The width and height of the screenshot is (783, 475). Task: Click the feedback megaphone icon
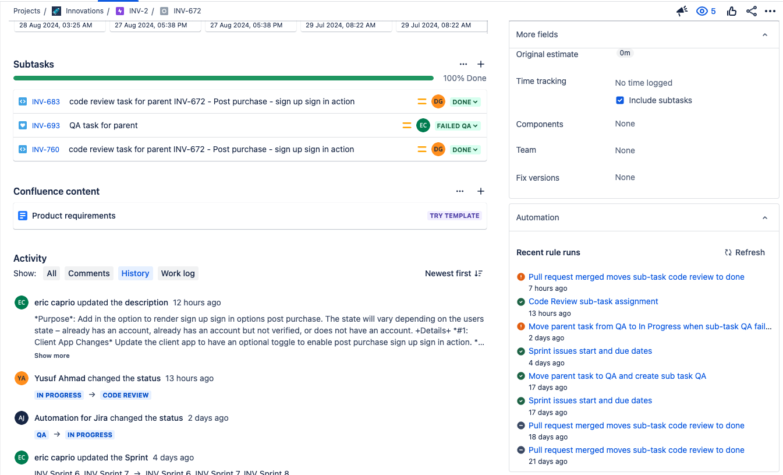coord(682,10)
